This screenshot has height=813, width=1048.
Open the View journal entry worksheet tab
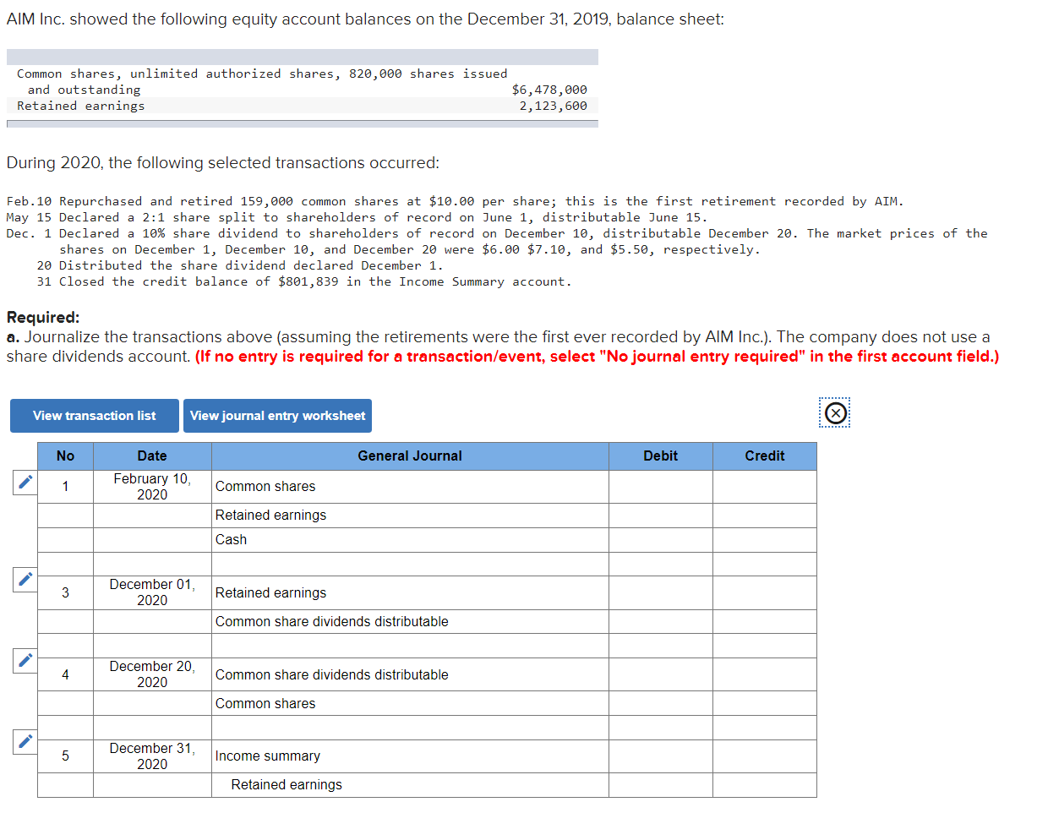click(277, 416)
